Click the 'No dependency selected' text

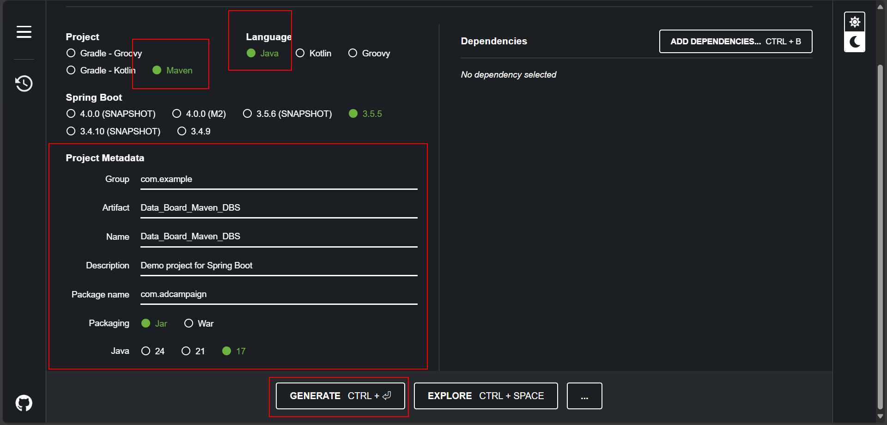(x=508, y=75)
